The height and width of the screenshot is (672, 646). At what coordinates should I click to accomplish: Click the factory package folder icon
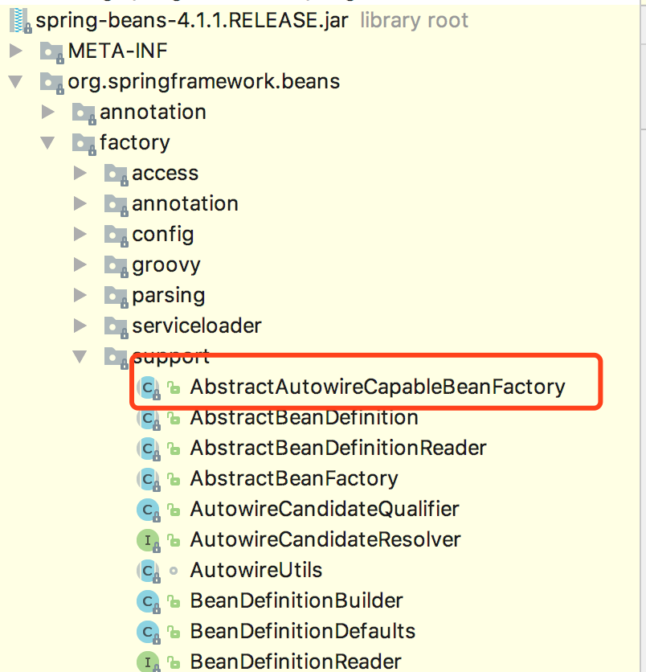coord(84,144)
